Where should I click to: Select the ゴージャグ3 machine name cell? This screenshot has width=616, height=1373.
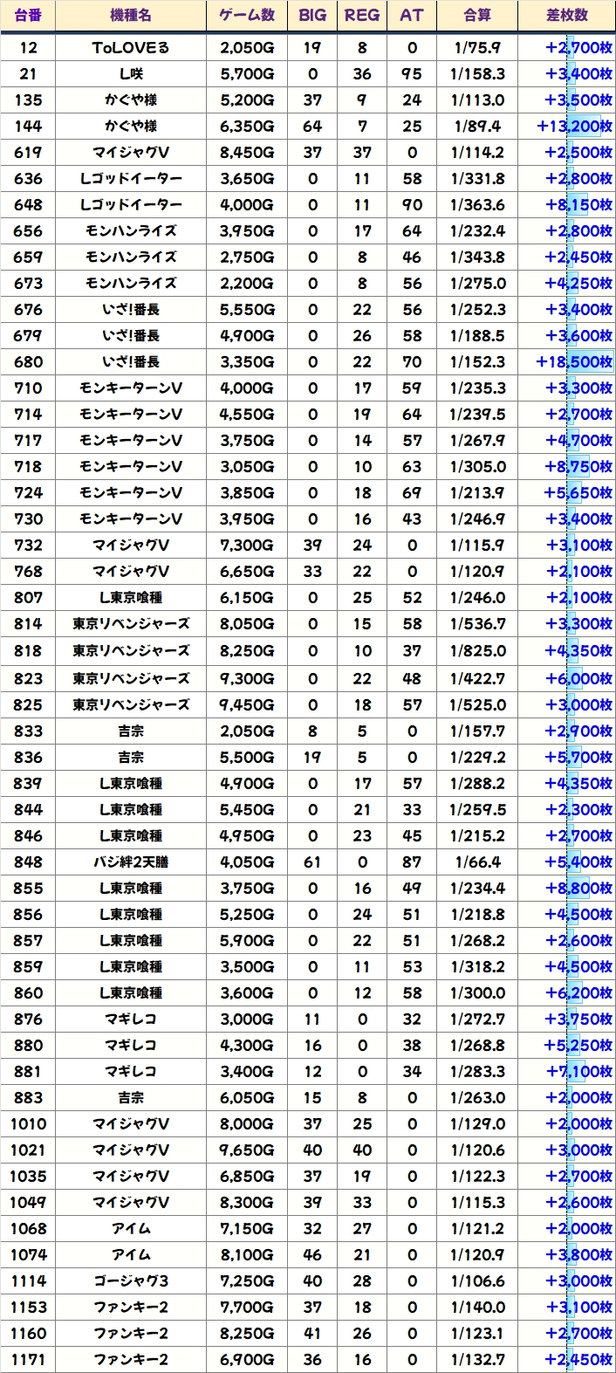(131, 1281)
